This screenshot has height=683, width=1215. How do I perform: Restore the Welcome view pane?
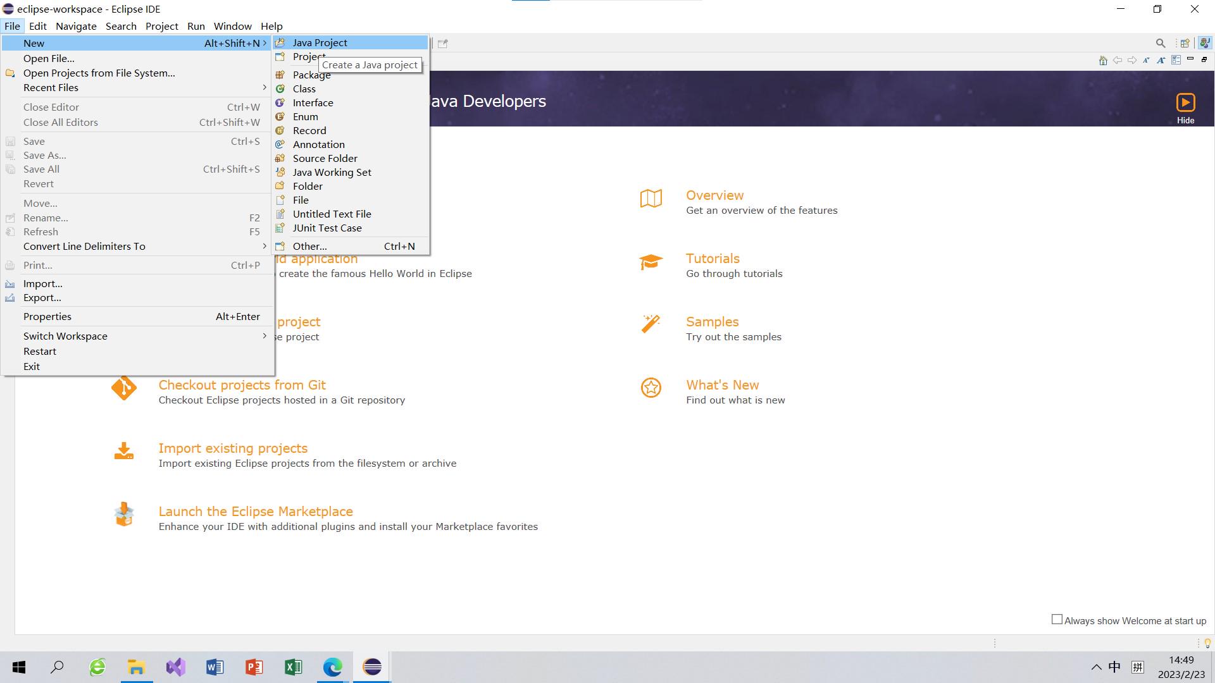(1204, 59)
